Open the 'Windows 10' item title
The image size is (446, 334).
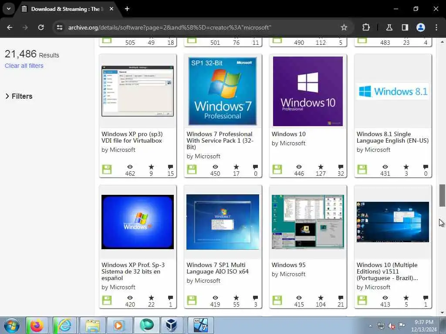pos(288,134)
